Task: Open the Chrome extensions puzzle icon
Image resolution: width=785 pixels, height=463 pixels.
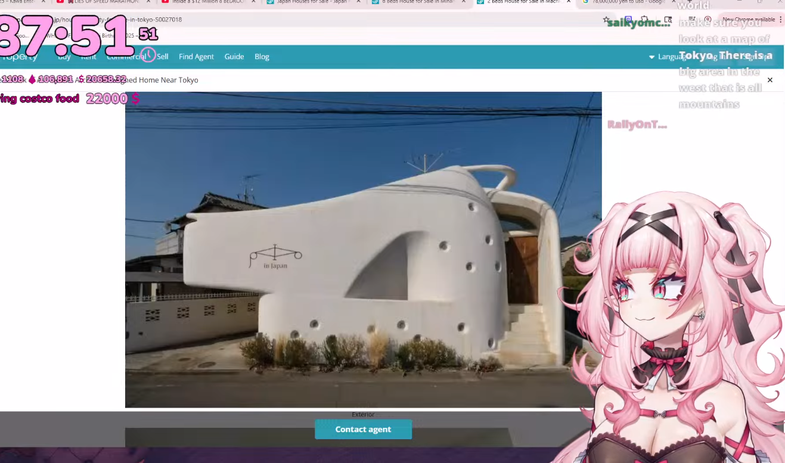Action: (x=644, y=20)
